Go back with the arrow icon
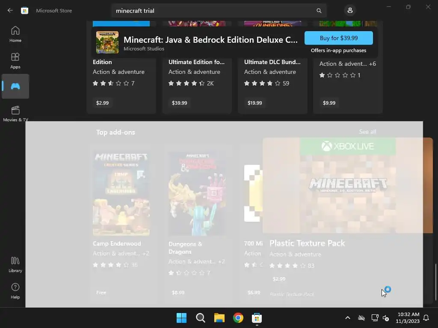This screenshot has height=328, width=438. (x=10, y=10)
